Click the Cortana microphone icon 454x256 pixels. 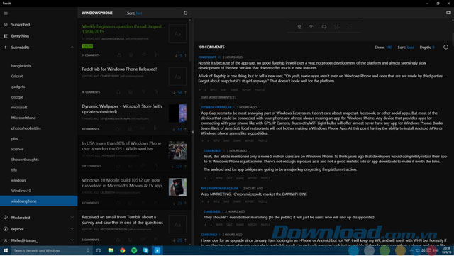pyautogui.click(x=88, y=250)
